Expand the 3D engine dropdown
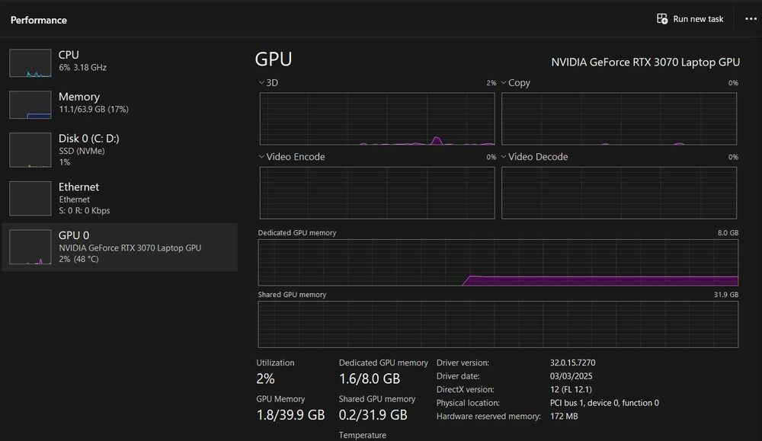762x441 pixels. tap(261, 82)
